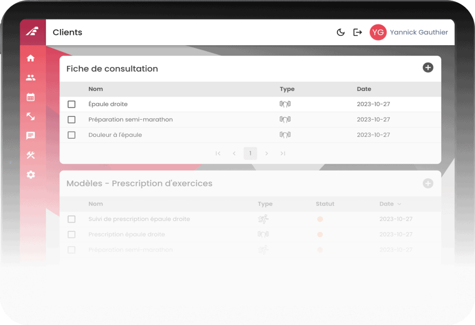Sort by the Date column arrow in Modèles
475x325 pixels.
[x=399, y=204]
